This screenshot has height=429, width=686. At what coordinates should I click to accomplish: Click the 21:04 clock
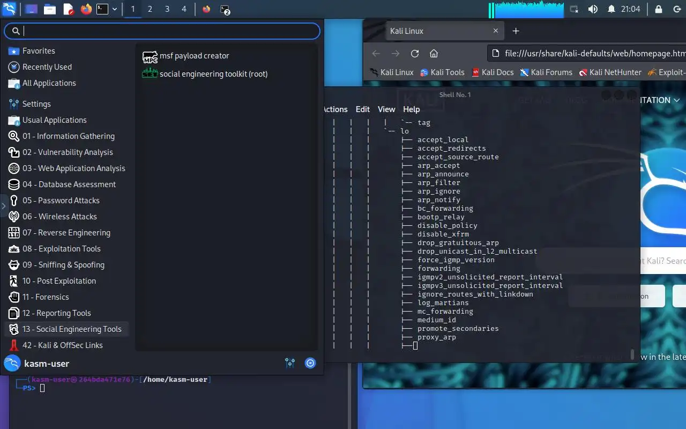coord(630,9)
